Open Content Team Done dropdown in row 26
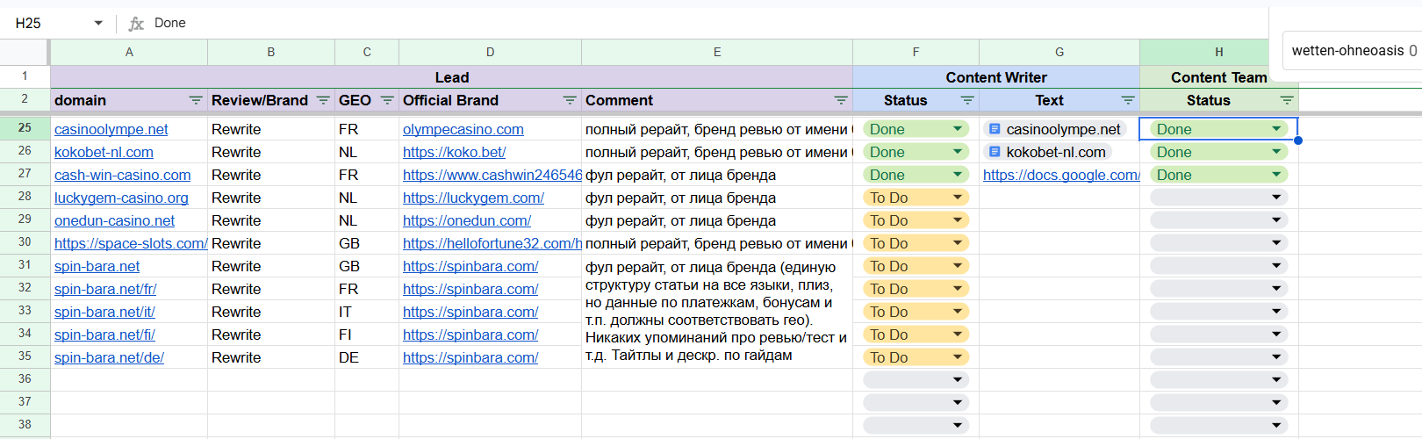The image size is (1422, 439). coord(1276,152)
